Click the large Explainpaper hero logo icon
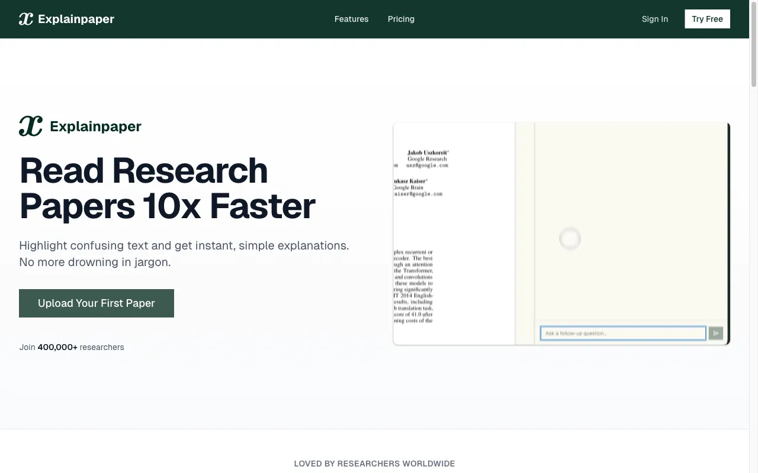The height and width of the screenshot is (473, 758). (31, 126)
